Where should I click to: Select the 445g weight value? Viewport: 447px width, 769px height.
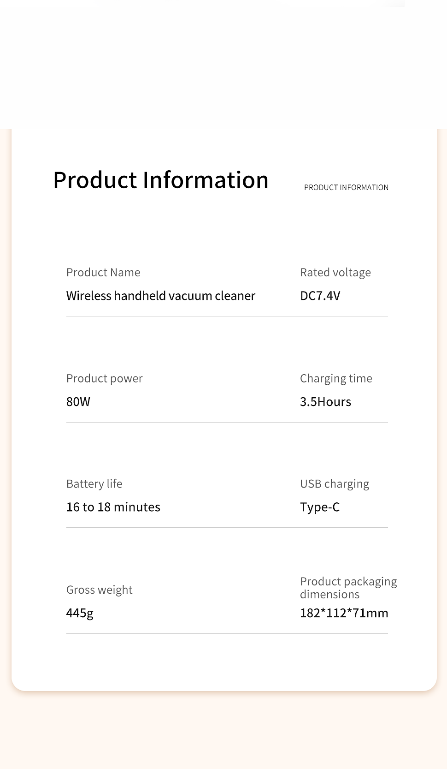coord(80,613)
